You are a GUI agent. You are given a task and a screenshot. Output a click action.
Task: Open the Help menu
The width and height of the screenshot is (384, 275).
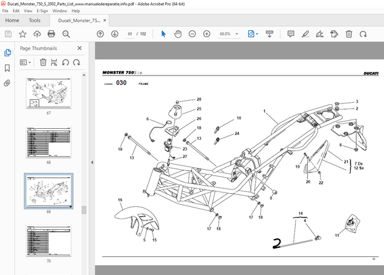[x=76, y=11]
